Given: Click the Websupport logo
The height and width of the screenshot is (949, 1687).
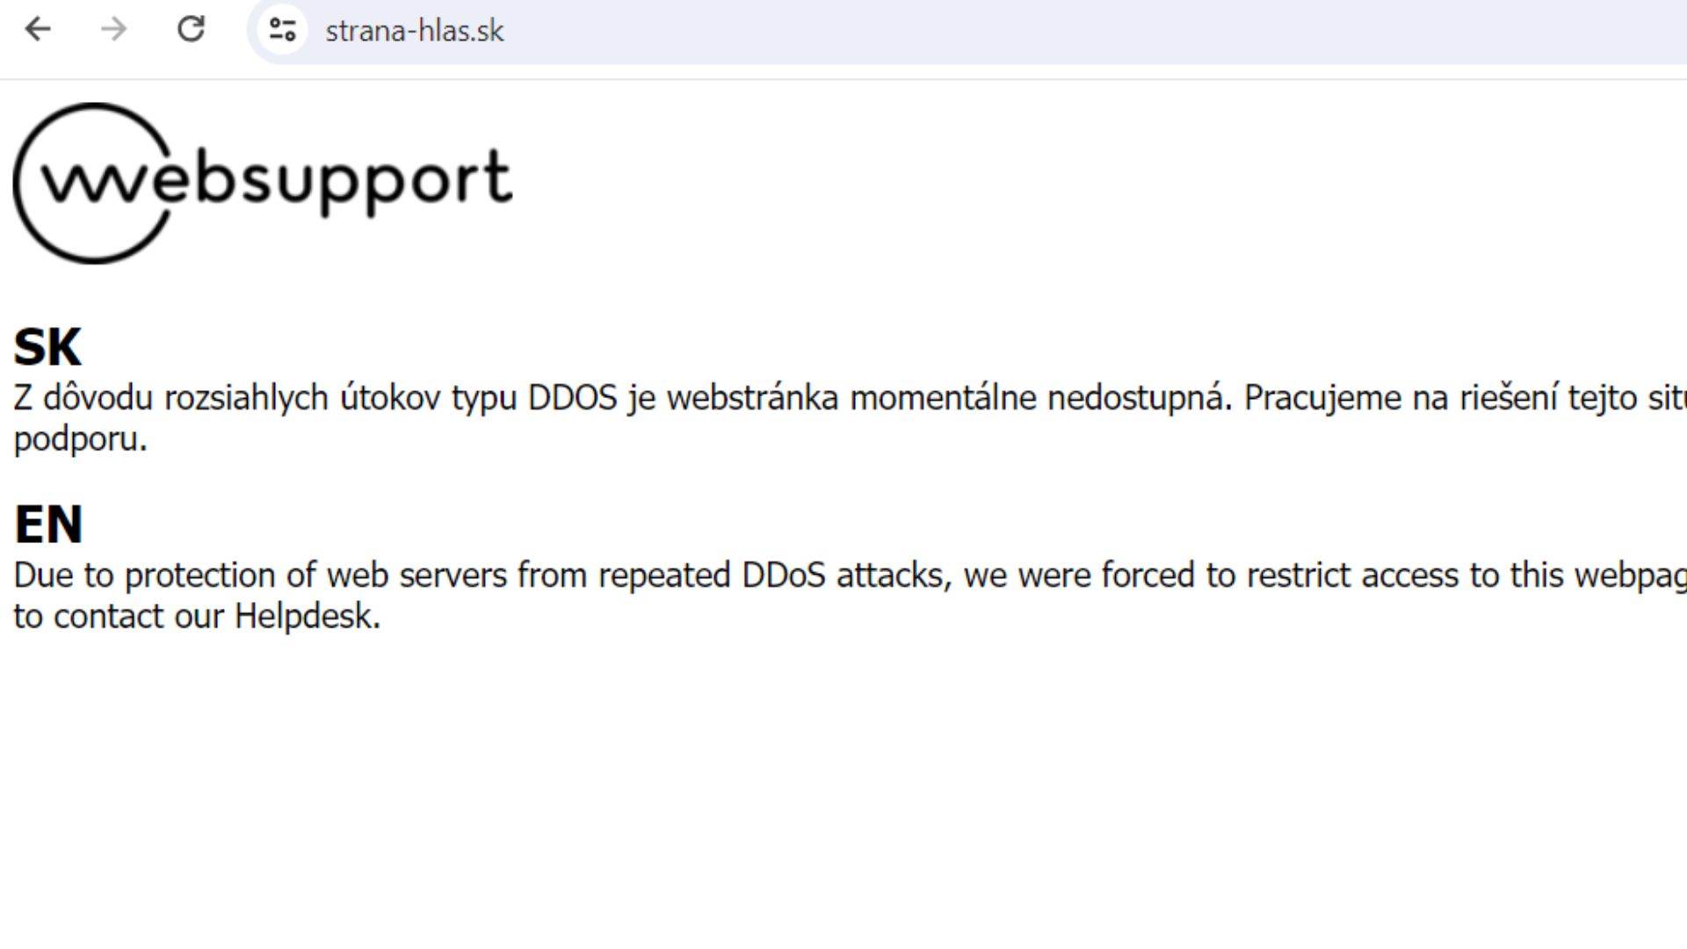Looking at the screenshot, I should (264, 182).
